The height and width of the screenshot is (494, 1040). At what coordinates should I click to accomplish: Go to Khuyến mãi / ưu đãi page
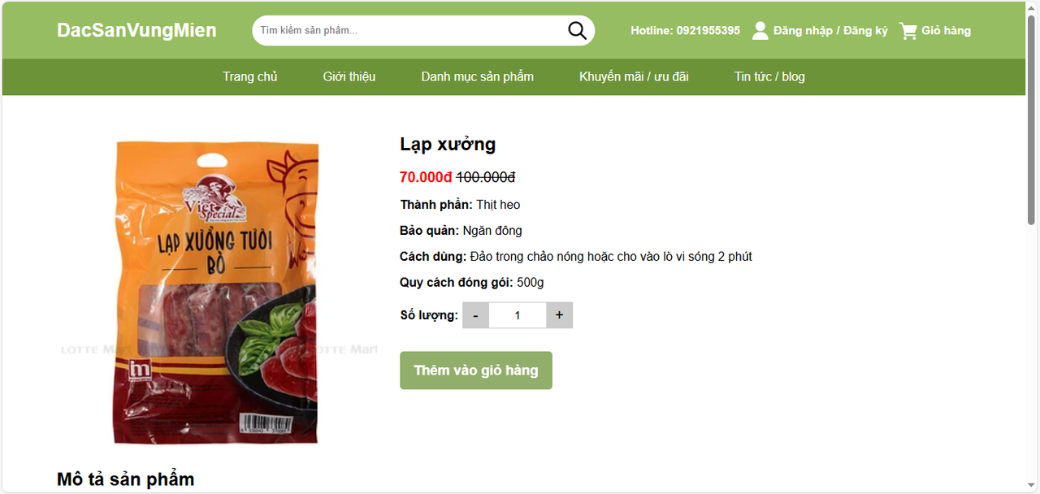pyautogui.click(x=634, y=76)
